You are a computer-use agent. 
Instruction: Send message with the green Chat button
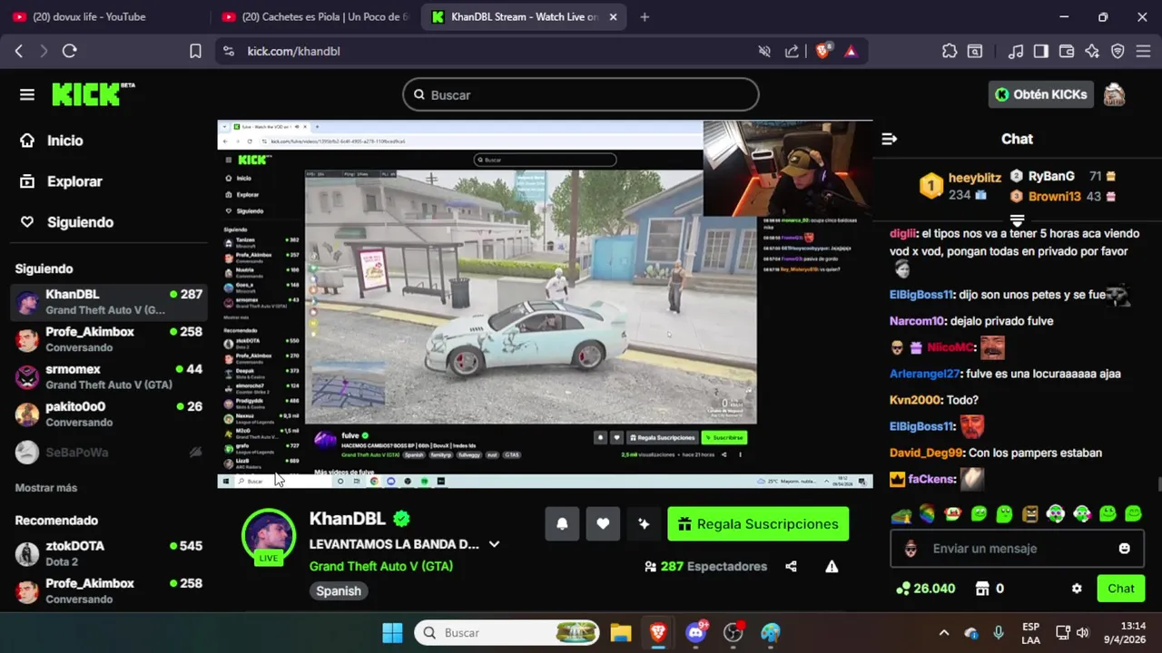coord(1120,589)
